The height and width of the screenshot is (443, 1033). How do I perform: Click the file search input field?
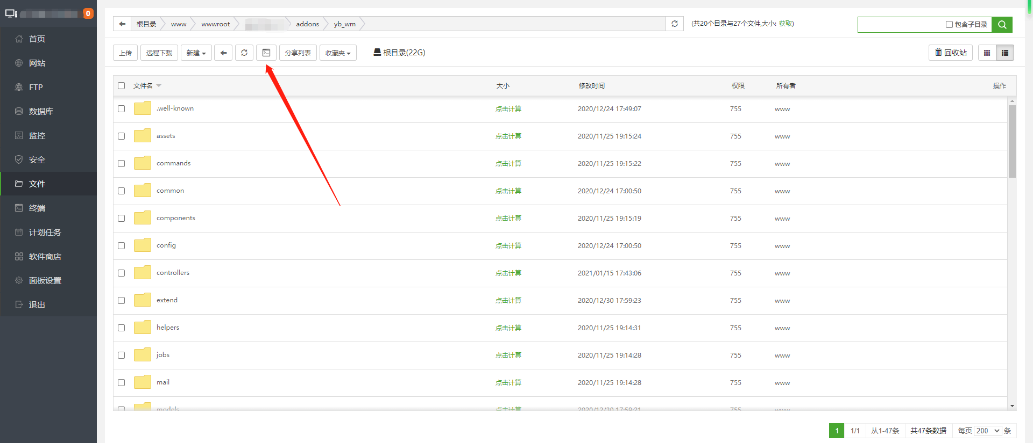[901, 25]
